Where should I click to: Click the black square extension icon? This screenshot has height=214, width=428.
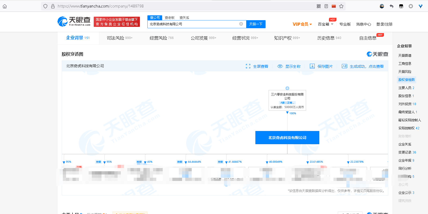pos(401,6)
